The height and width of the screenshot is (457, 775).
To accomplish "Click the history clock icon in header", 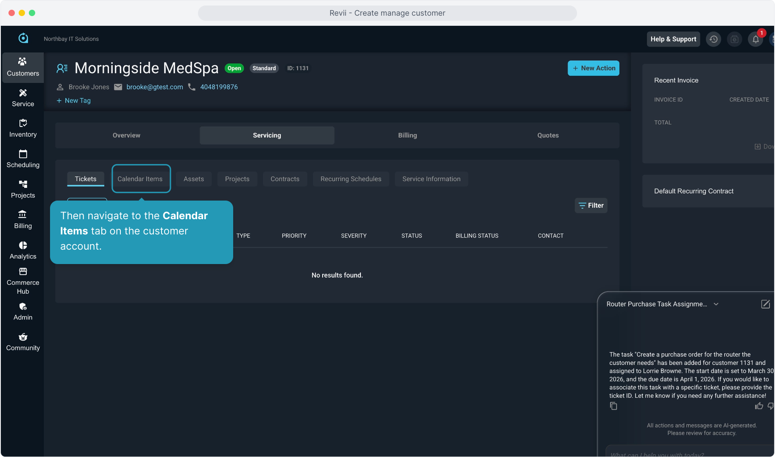I will point(714,39).
